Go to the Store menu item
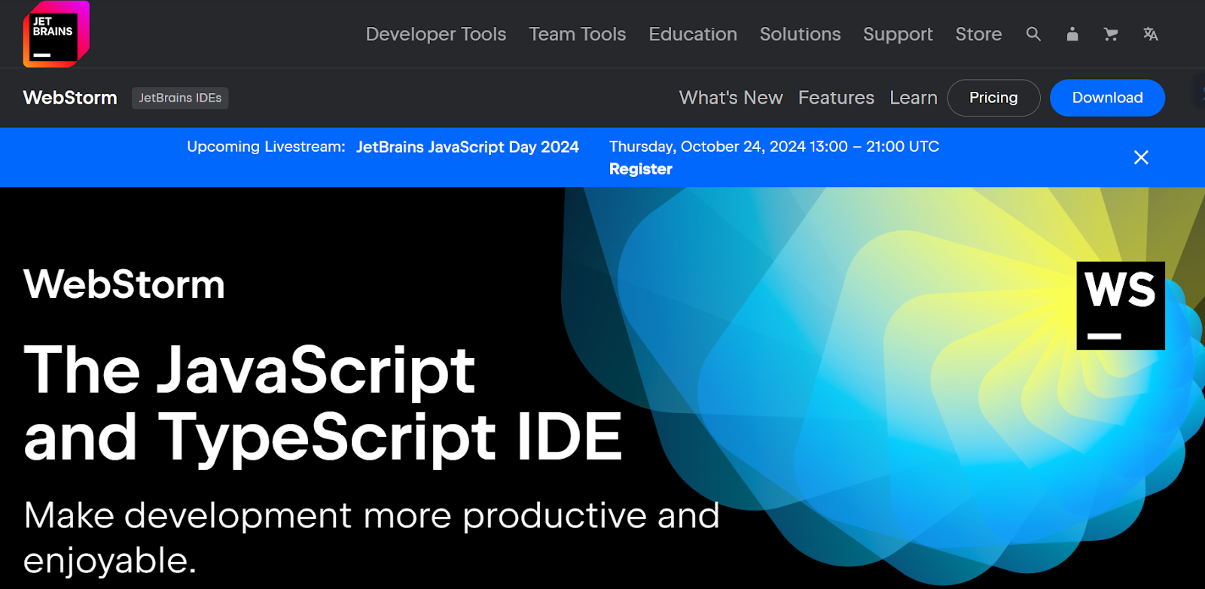Image resolution: width=1205 pixels, height=589 pixels. [978, 34]
